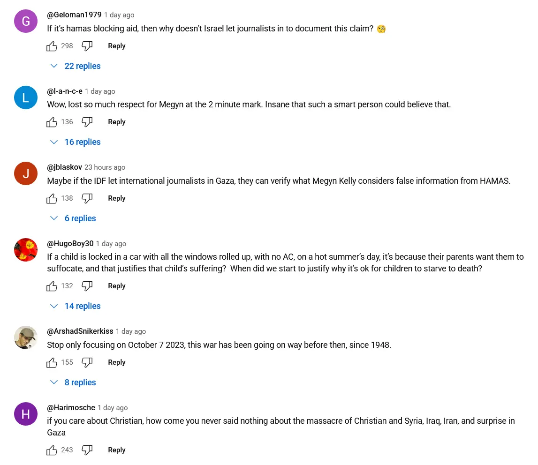Dislike the comment by @Geloman1979
The height and width of the screenshot is (465, 538).
pos(87,46)
